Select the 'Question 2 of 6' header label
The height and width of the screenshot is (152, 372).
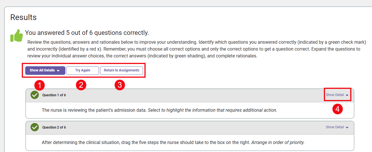(54, 127)
